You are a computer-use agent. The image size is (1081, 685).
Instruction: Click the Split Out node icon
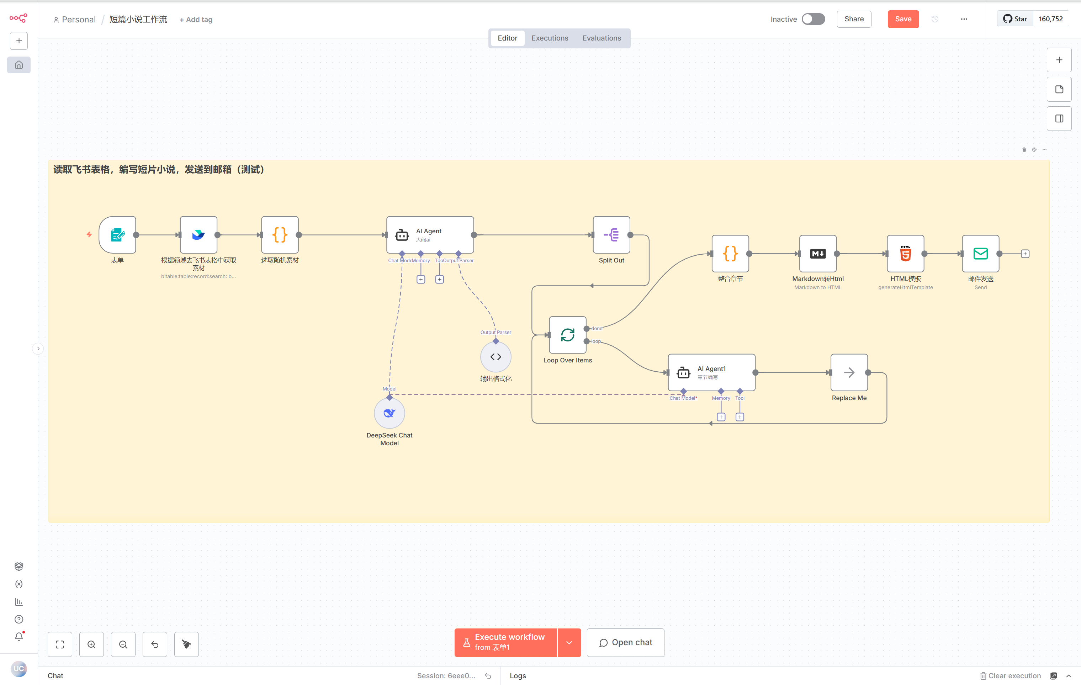pos(611,235)
